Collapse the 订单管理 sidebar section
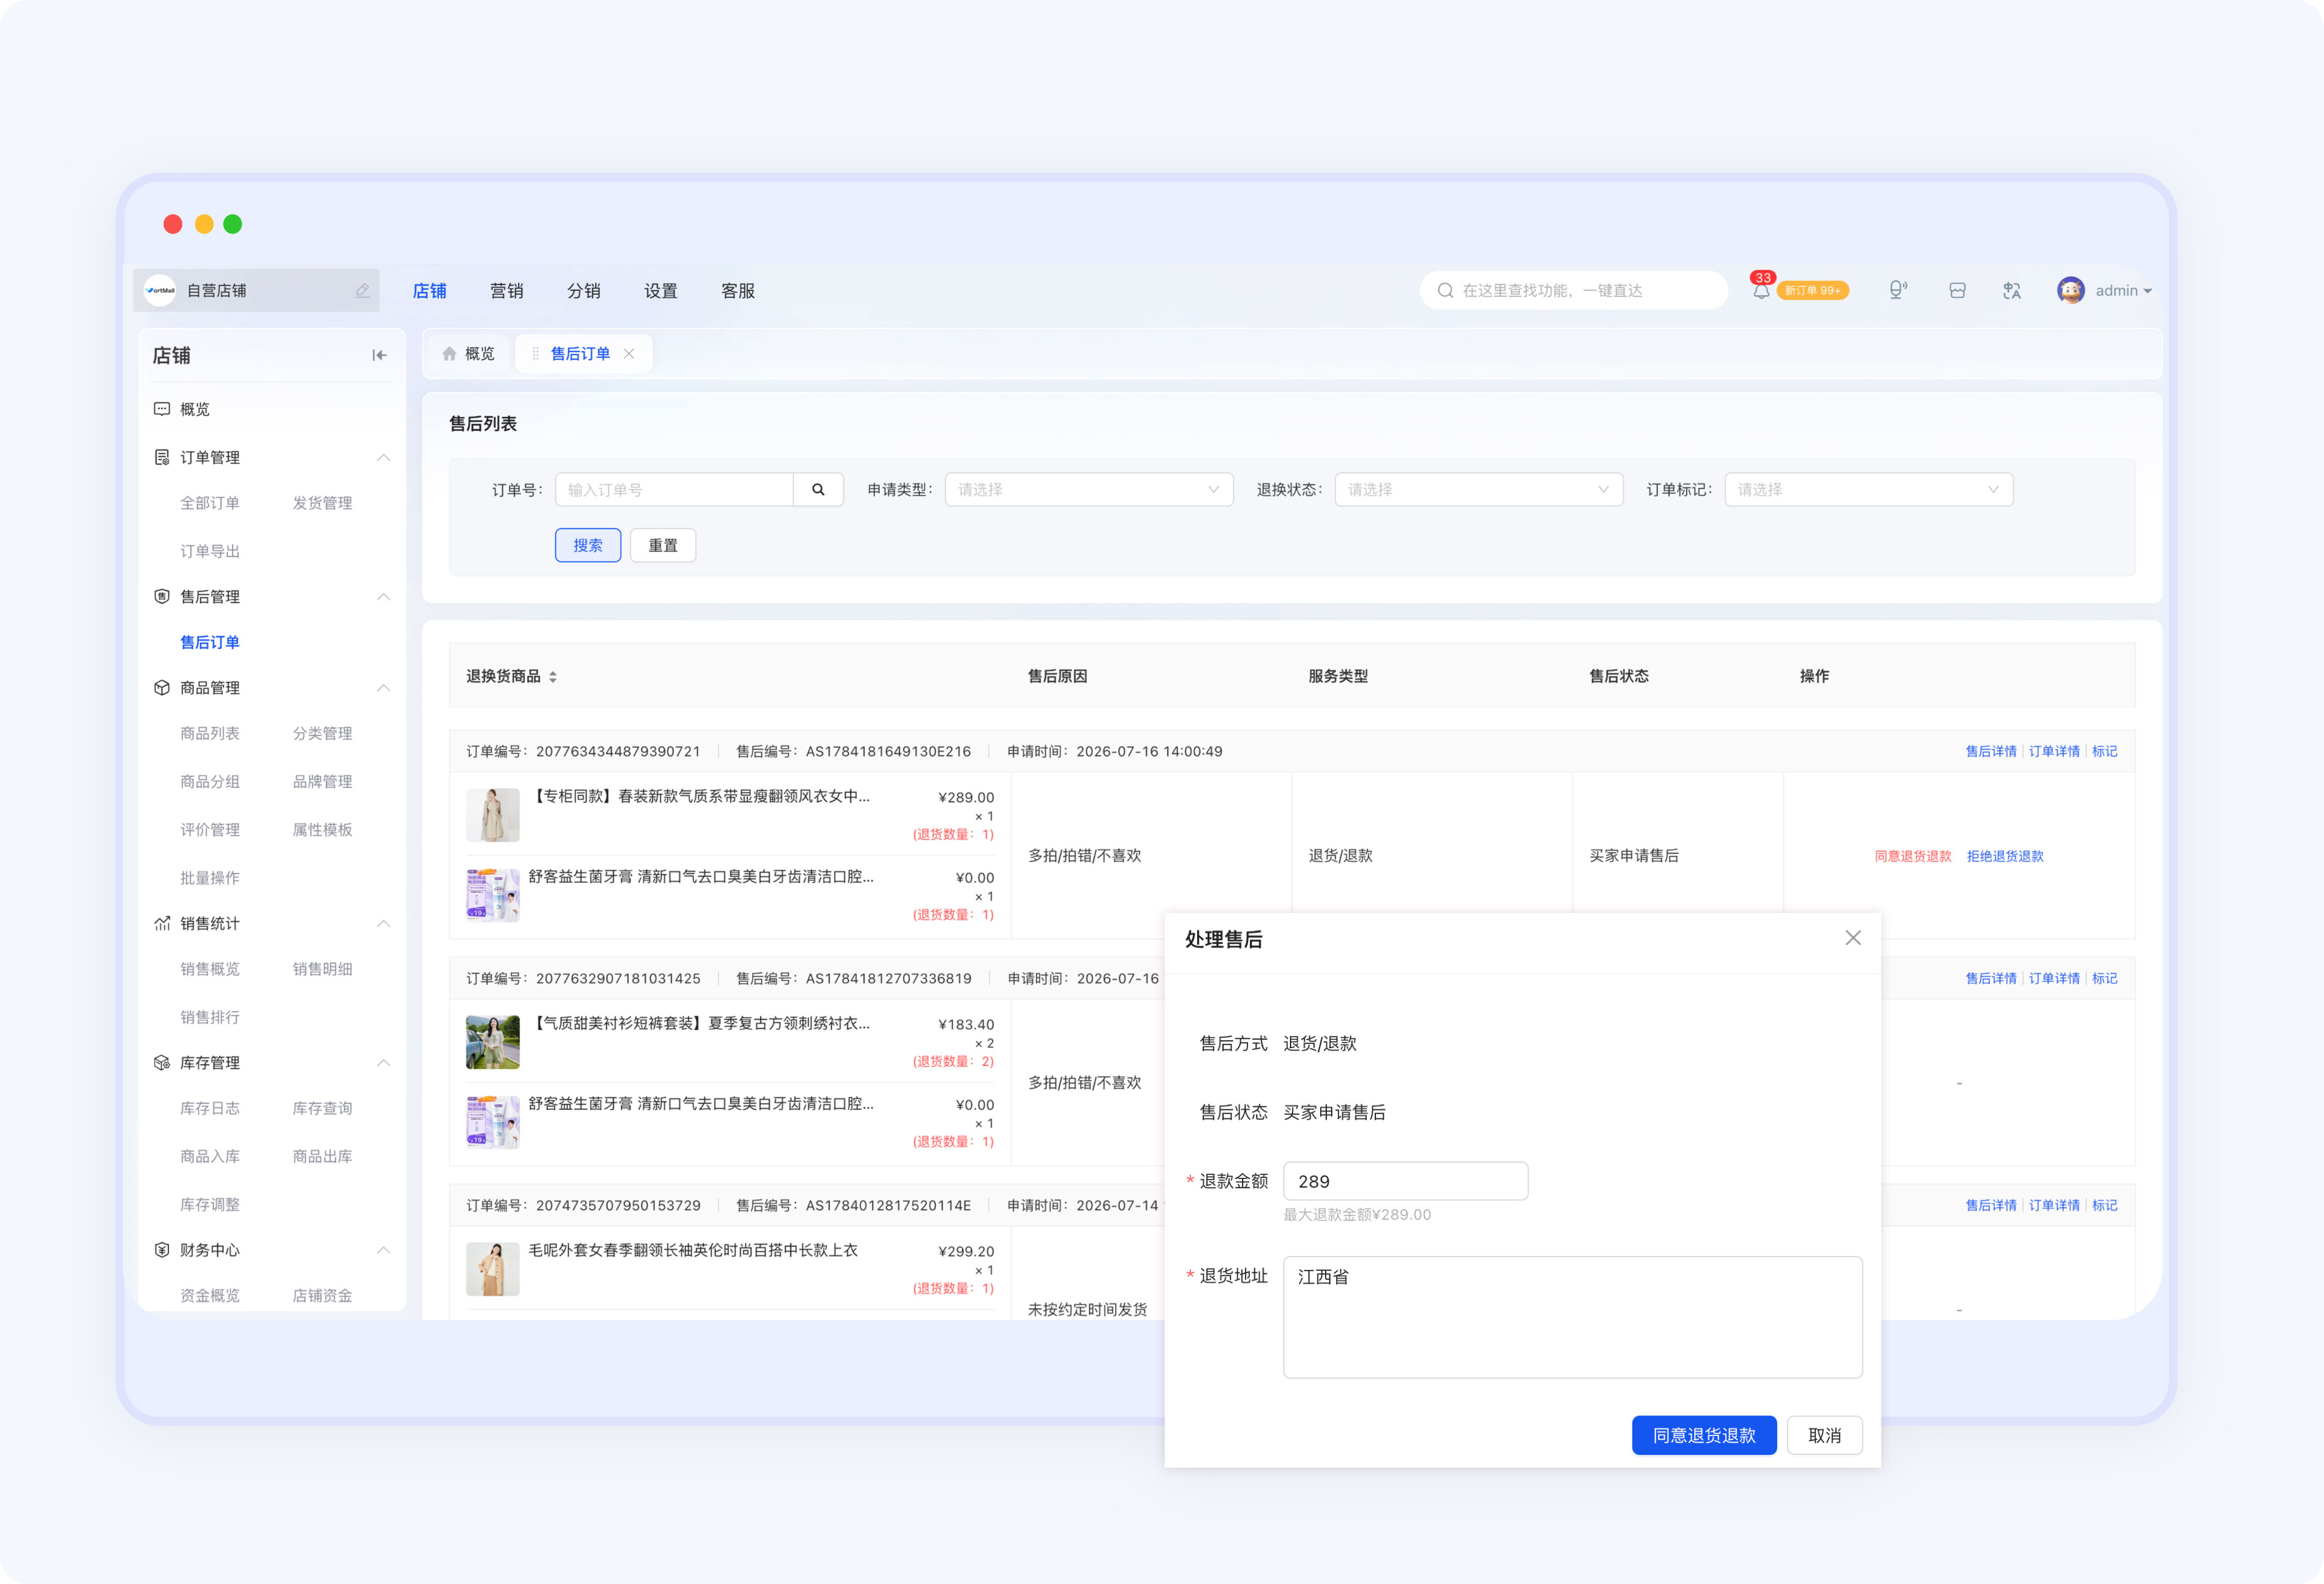The width and height of the screenshot is (2324, 1584). pos(383,457)
